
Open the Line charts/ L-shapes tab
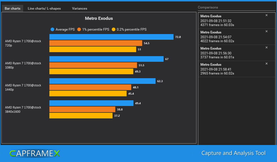coord(44,8)
